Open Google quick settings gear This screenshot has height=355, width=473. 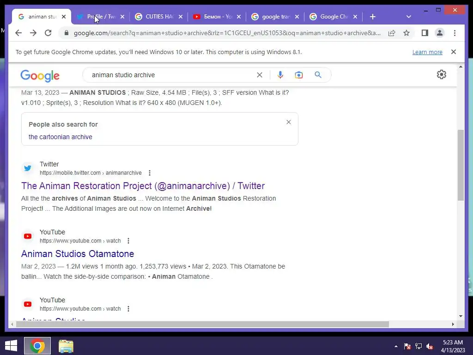(441, 74)
